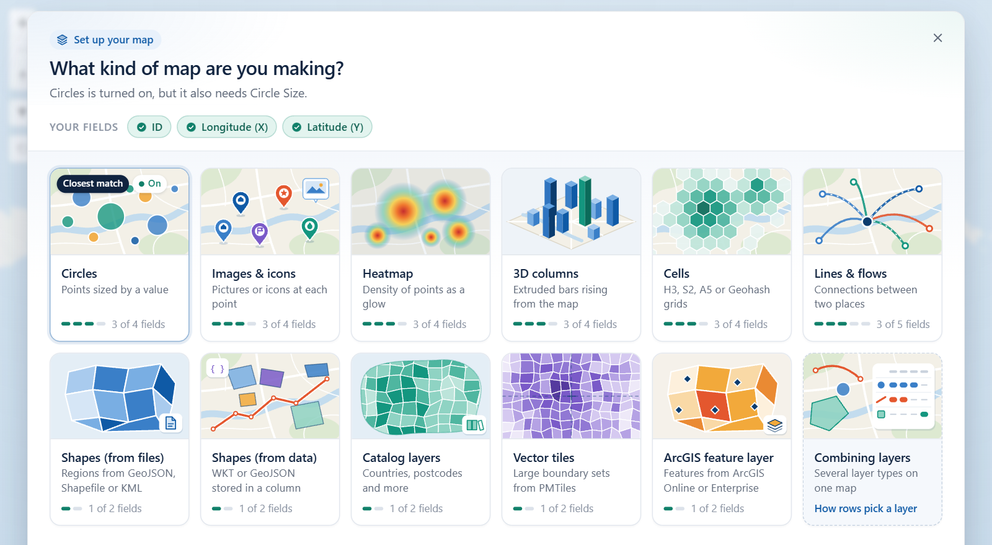
Task: Close the map setup dialog
Action: [937, 38]
